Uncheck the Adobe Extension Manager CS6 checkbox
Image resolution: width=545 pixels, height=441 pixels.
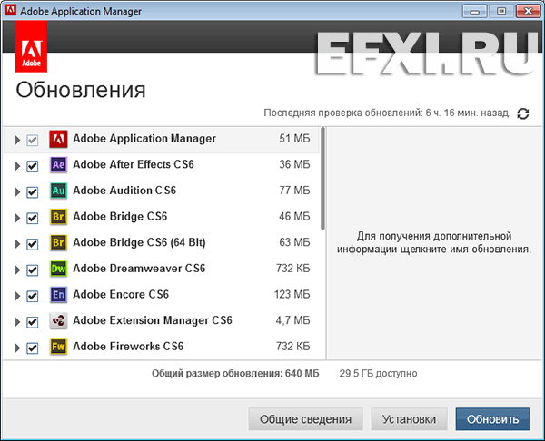[x=33, y=322]
